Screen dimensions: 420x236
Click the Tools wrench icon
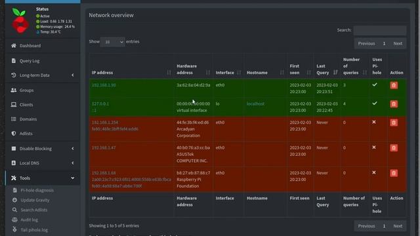click(14, 178)
